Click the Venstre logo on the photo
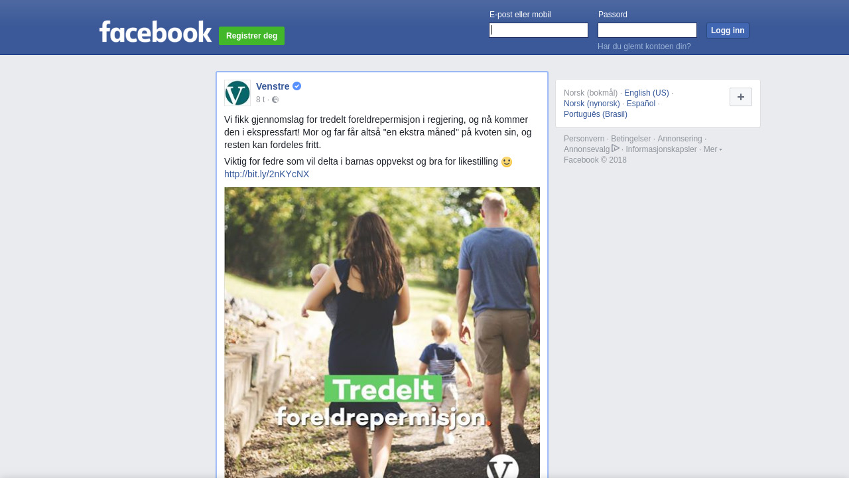849x478 pixels. click(x=503, y=467)
